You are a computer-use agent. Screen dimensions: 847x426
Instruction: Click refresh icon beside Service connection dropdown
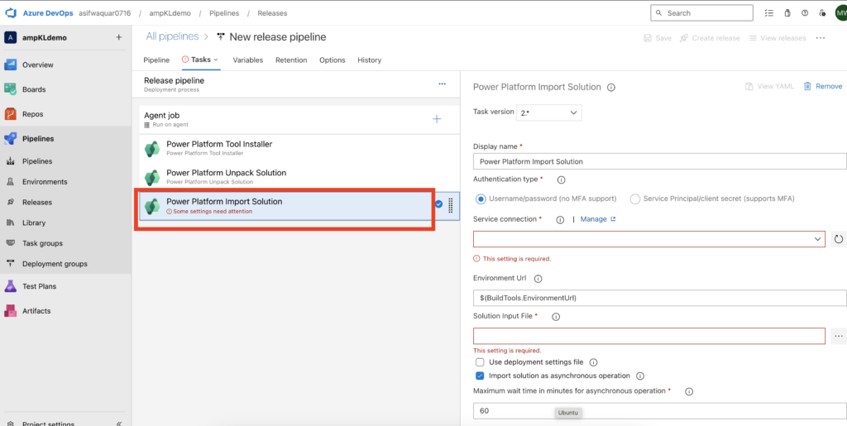(839, 239)
